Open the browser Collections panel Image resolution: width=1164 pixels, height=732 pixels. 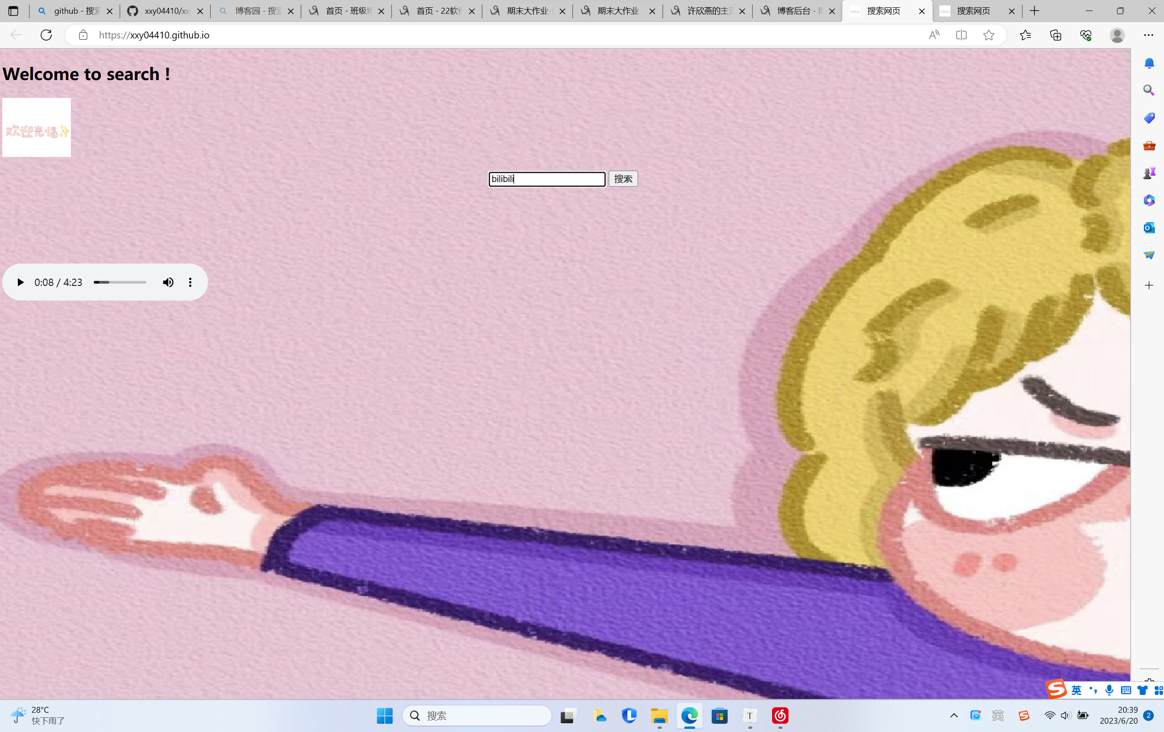click(x=1055, y=35)
